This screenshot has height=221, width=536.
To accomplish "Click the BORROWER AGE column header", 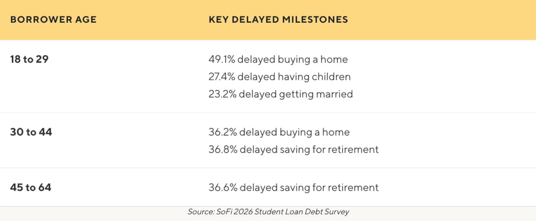I will [x=53, y=20].
